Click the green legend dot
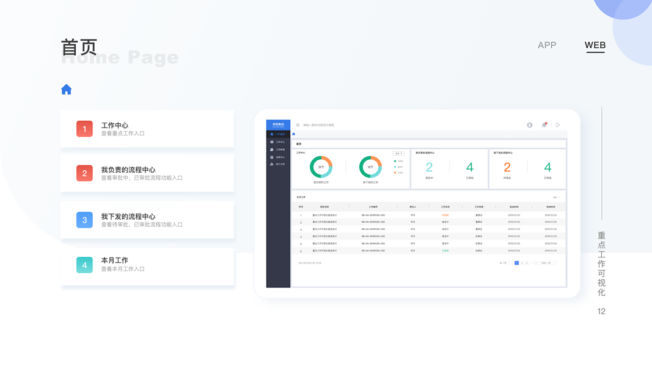 395,161
